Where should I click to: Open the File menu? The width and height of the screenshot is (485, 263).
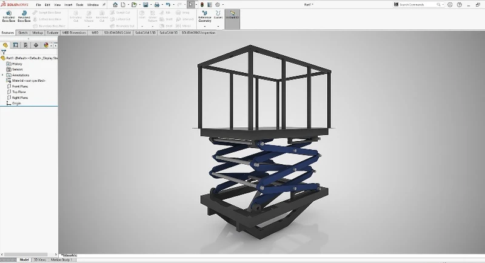coord(38,5)
